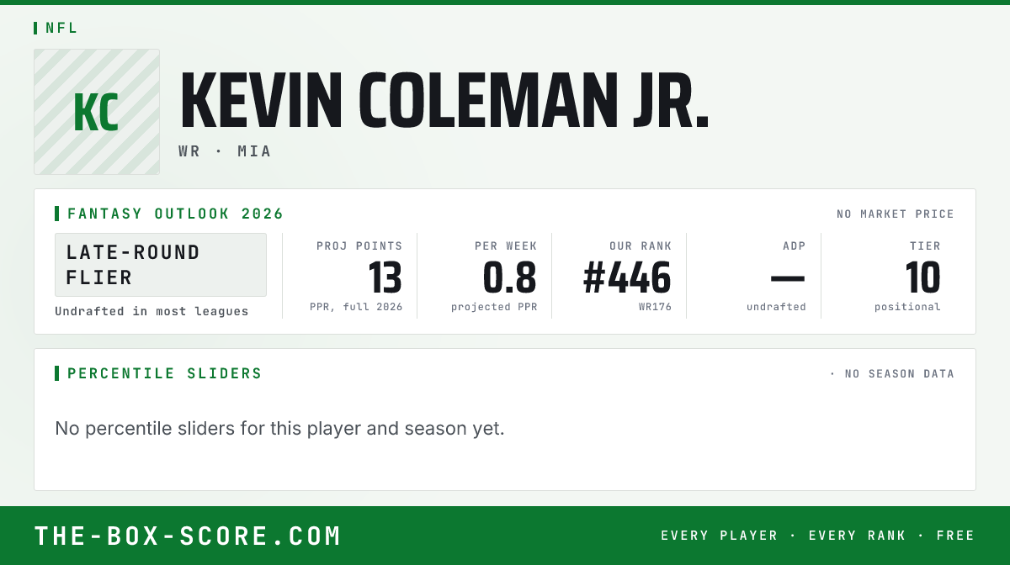Click the No Market Price label
Screen dimensions: 1010x565
coord(896,214)
